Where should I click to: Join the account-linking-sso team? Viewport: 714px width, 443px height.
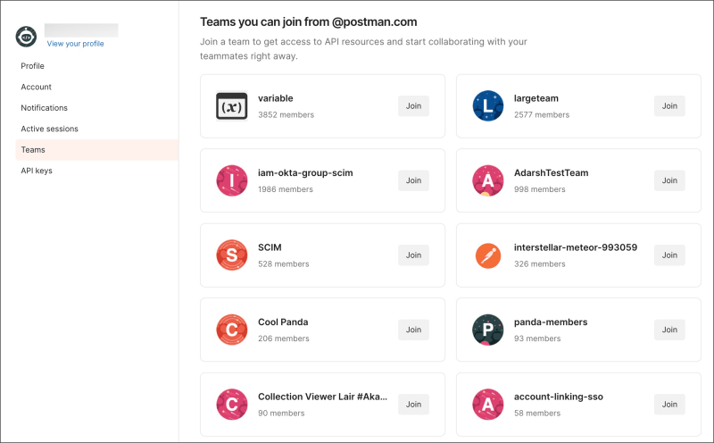[669, 405]
